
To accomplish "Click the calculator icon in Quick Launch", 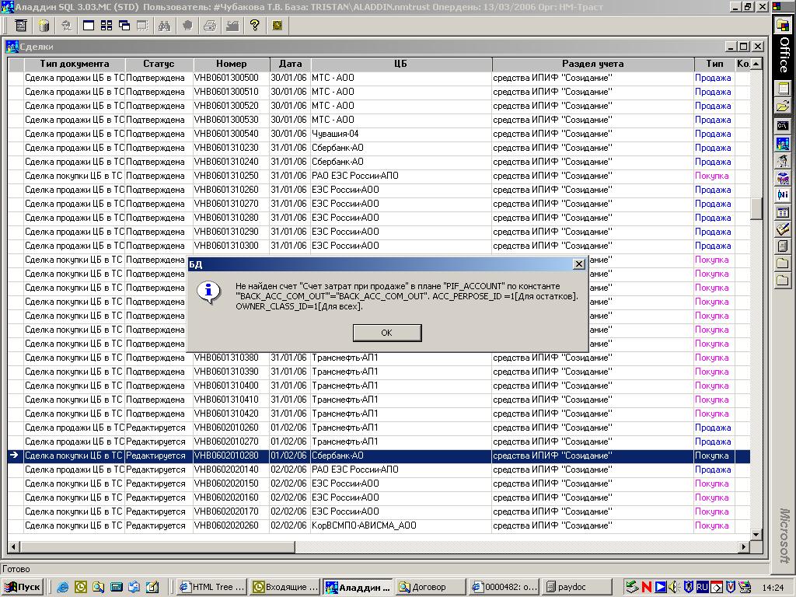I will 117,587.
